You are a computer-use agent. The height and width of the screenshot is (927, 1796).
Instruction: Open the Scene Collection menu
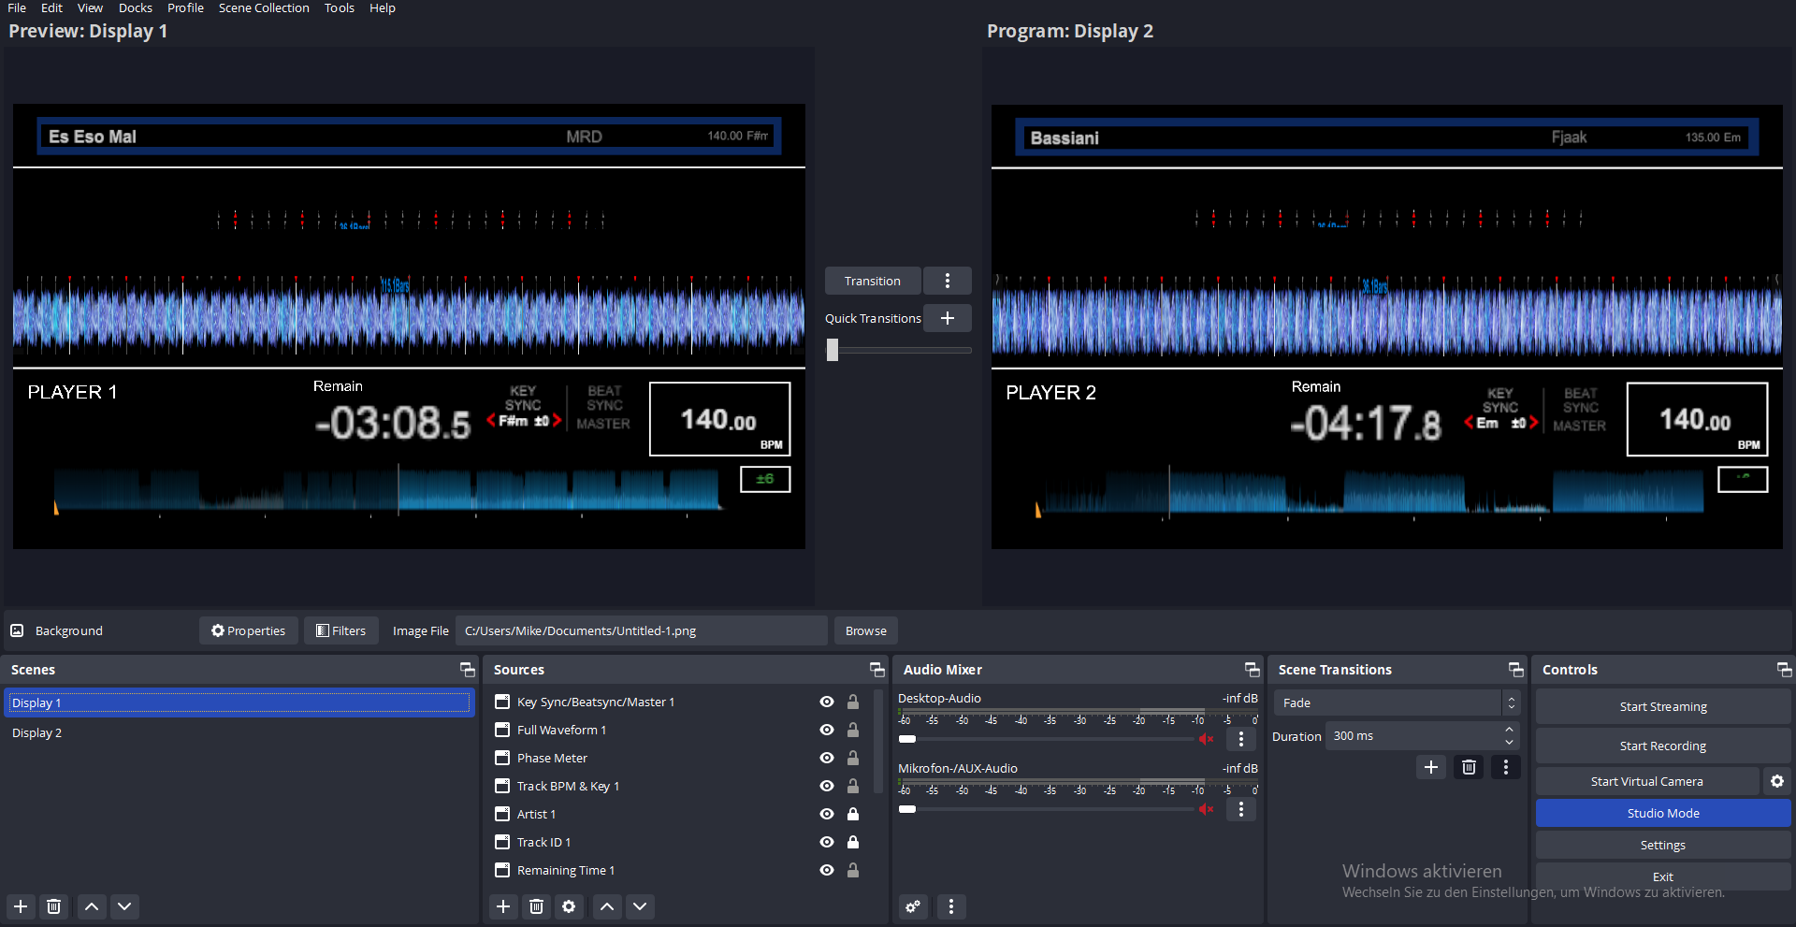point(264,7)
